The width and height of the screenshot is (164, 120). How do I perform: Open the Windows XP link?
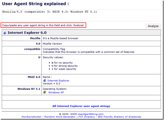click(56, 92)
